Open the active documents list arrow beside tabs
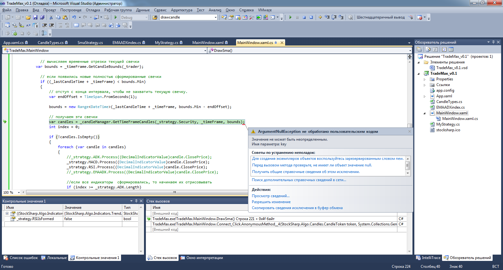Screen dimensions: 503x270 coord(409,43)
